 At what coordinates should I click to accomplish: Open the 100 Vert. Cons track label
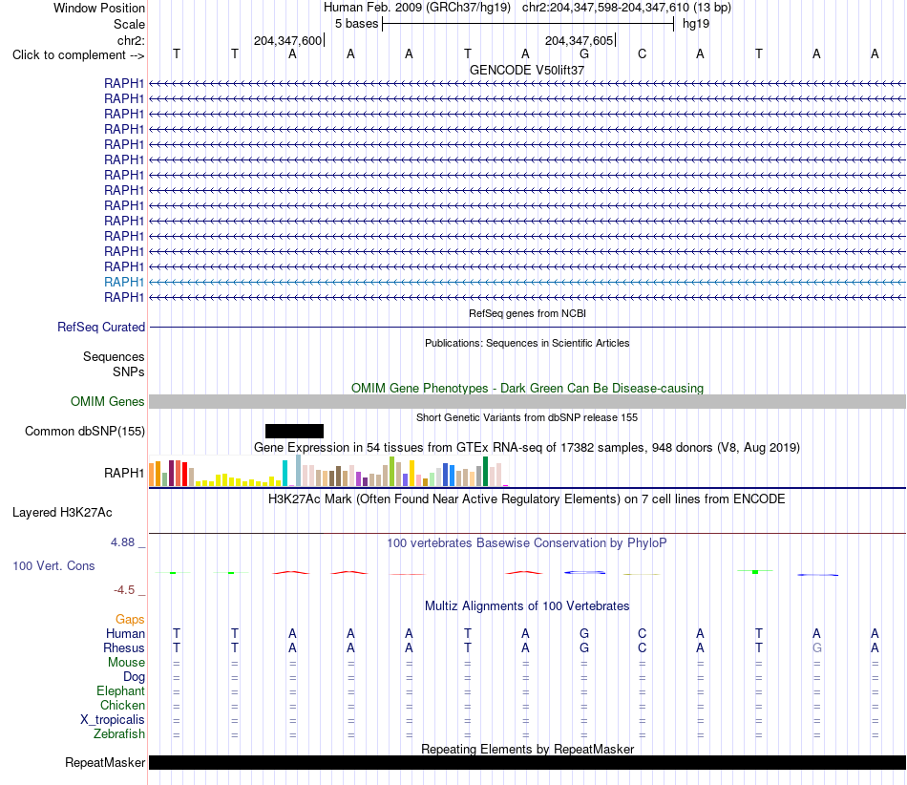(x=53, y=565)
